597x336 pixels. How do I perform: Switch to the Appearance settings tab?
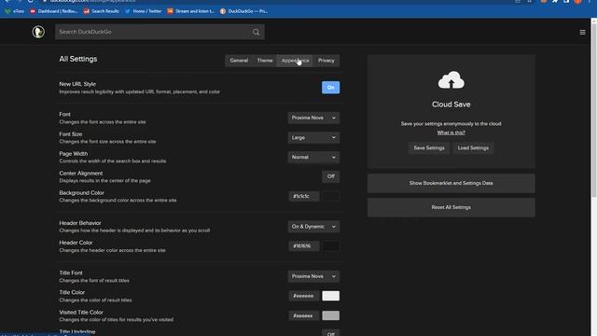(295, 61)
